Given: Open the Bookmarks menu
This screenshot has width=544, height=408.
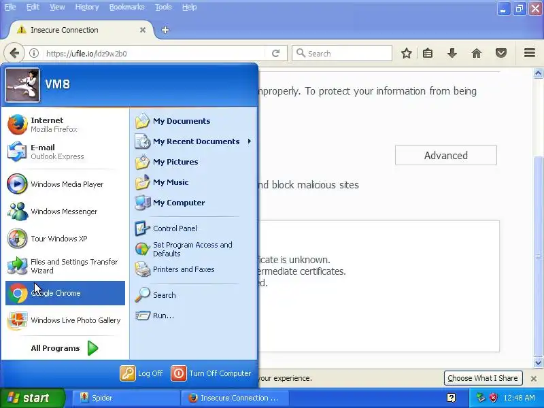Looking at the screenshot, I should point(127,7).
